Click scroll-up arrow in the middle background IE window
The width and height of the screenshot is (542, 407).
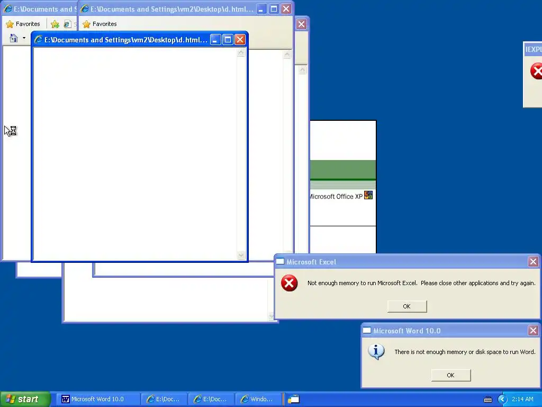pos(287,55)
